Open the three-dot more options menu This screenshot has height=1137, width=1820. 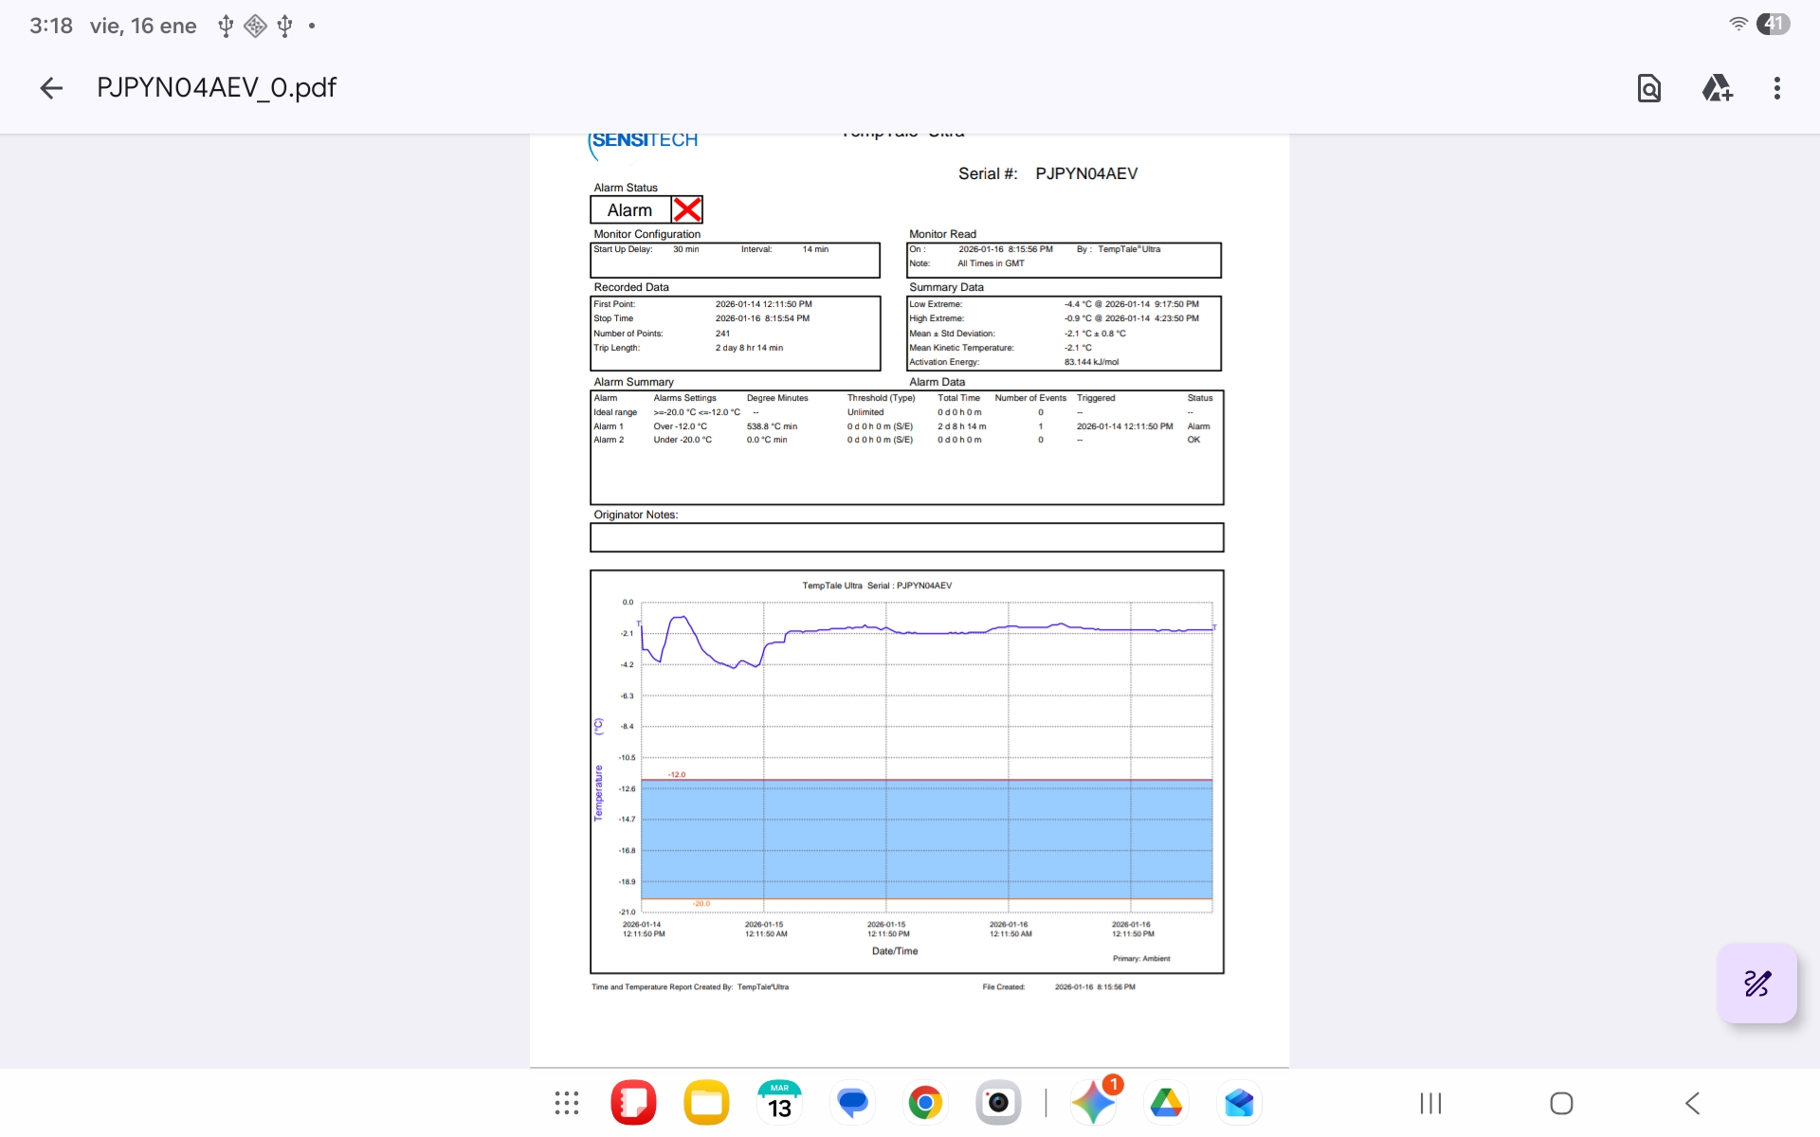[1776, 88]
